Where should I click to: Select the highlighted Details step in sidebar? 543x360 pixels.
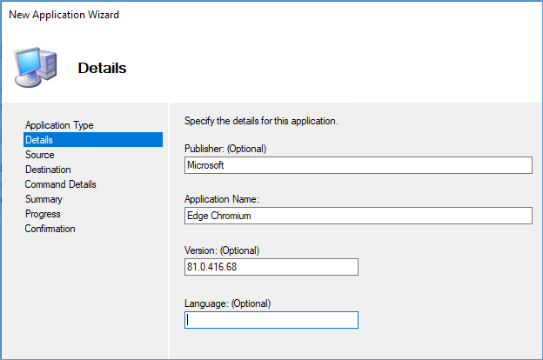click(93, 139)
